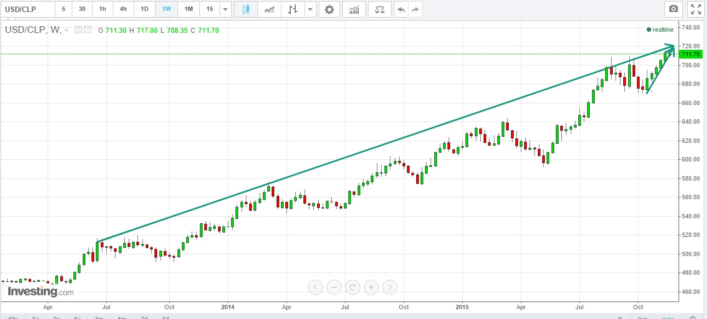Image resolution: width=707 pixels, height=319 pixels.
Task: Click the USD/CLP symbol search field
Action: click(28, 9)
